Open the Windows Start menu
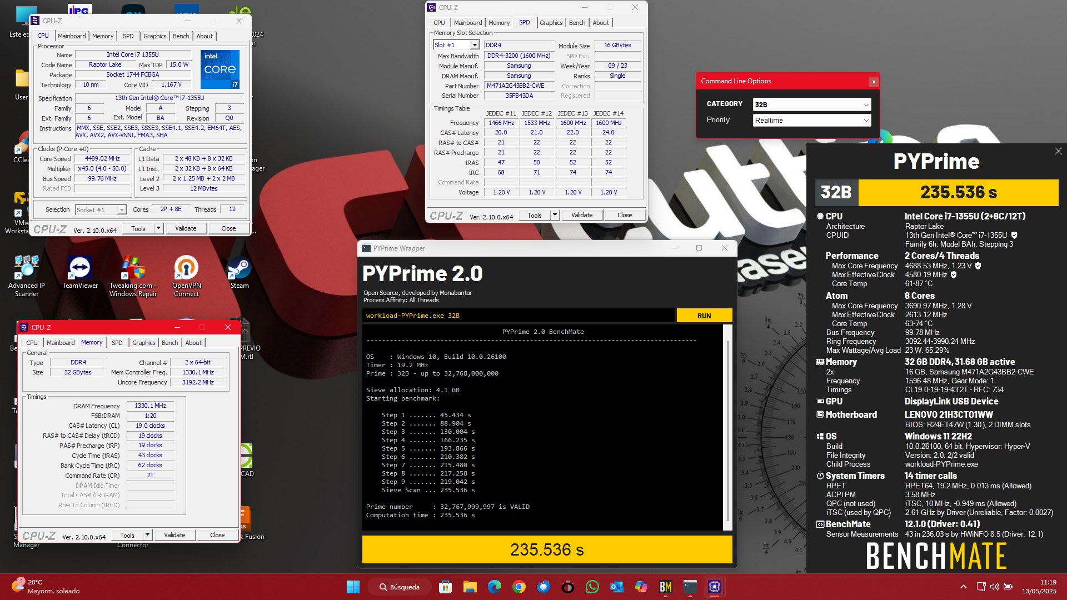 [353, 587]
